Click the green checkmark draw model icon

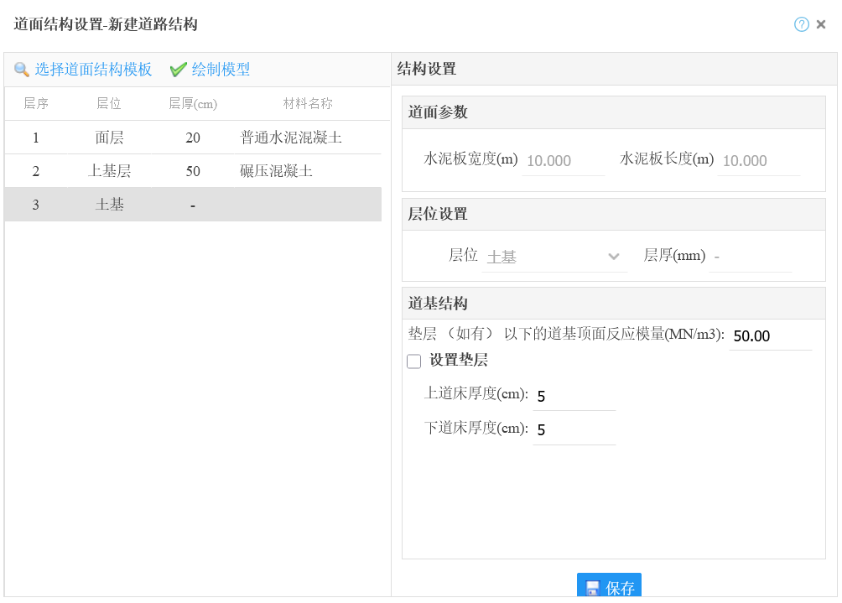coord(178,70)
